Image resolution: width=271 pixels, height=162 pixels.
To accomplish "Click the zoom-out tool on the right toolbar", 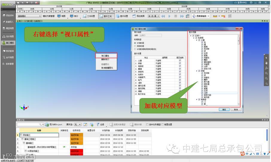I will click(x=266, y=78).
